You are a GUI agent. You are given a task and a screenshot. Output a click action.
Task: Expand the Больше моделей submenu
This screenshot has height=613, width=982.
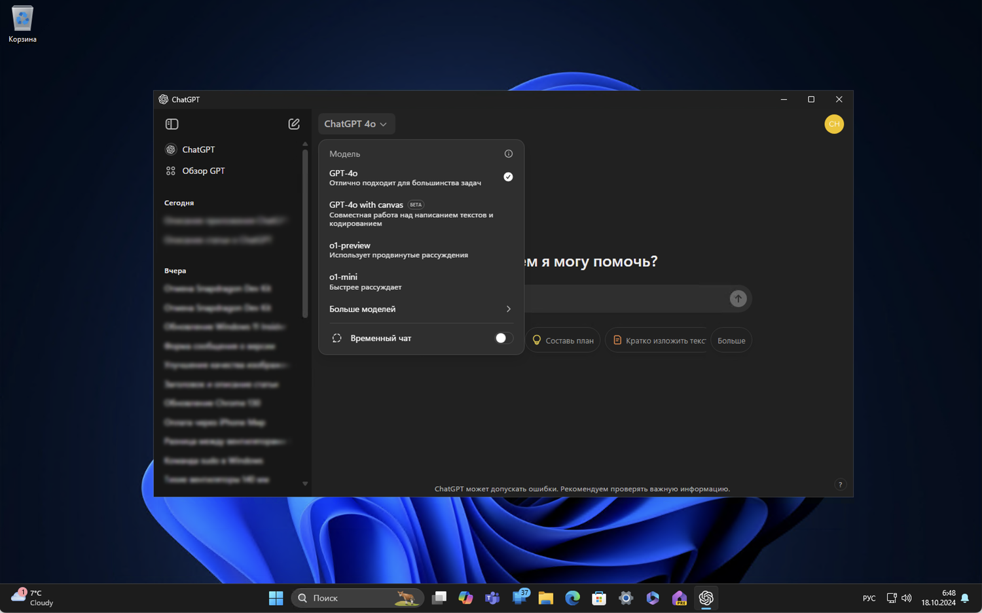421,309
